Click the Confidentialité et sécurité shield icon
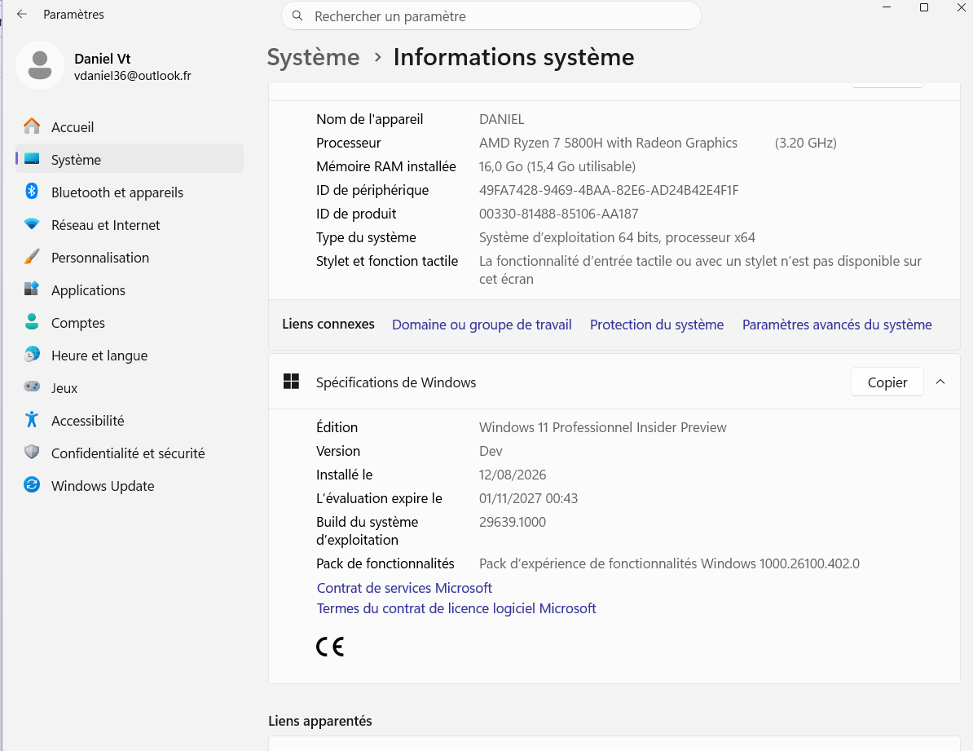973x751 pixels. [32, 453]
